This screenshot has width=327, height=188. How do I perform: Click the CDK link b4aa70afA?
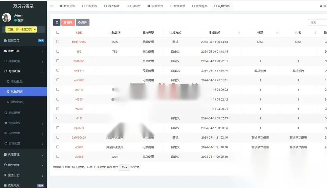pyautogui.click(x=79, y=42)
